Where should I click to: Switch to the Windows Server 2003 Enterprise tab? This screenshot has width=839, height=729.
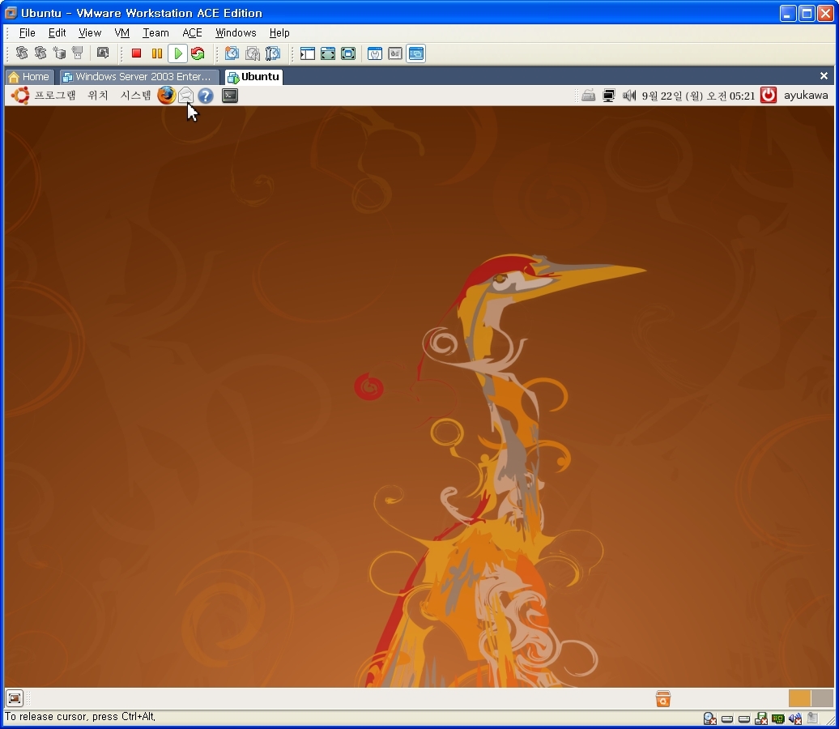click(139, 77)
